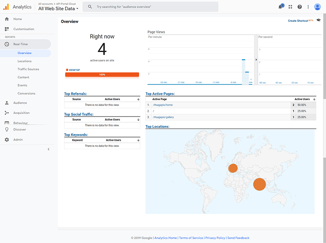326x243 pixels.
Task: Click the graduation cap icon near Create Shortcut
Action: click(318, 21)
